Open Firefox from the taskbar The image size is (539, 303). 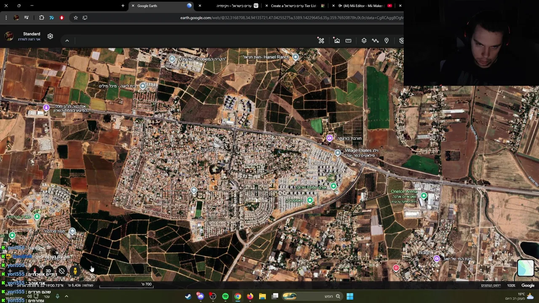coord(250,296)
